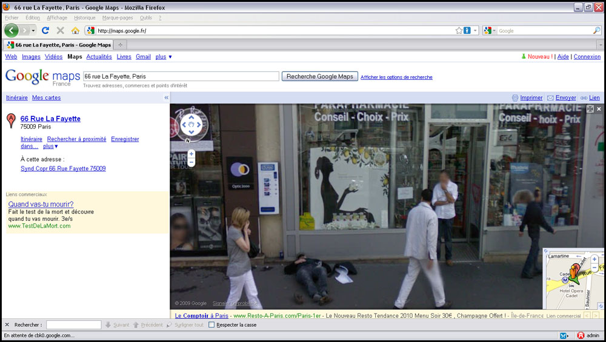Image resolution: width=606 pixels, height=342 pixels.
Task: Bookmark this page with the star icon
Action: click(459, 30)
